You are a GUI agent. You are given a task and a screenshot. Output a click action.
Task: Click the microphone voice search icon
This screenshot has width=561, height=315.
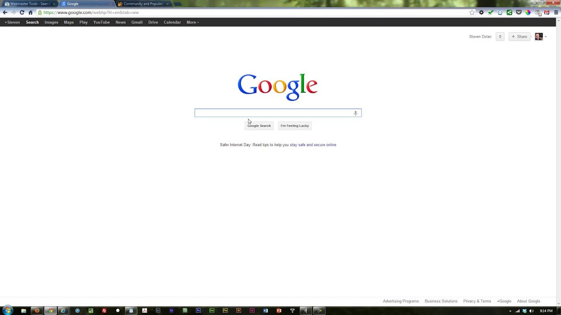point(355,113)
